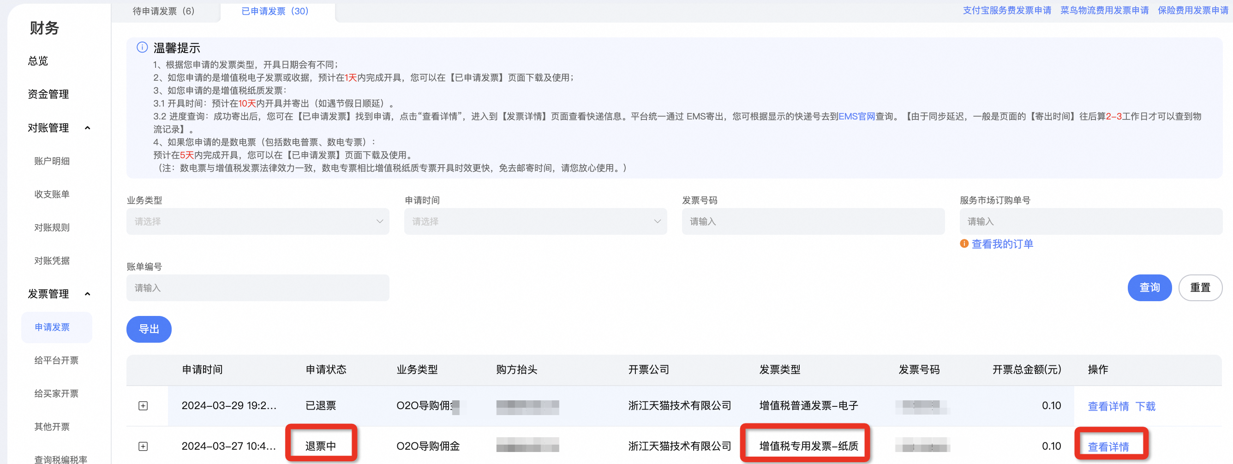Viewport: 1233px width, 464px height.
Task: Click the 购方抬头 column header
Action: click(x=516, y=369)
